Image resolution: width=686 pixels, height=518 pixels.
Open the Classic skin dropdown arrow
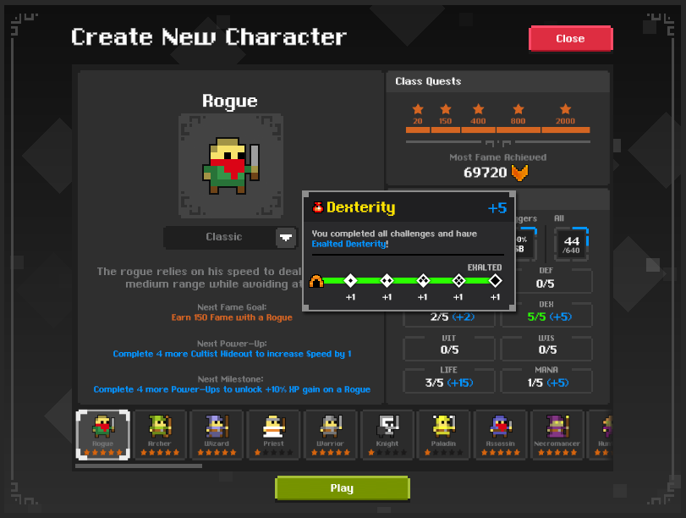(x=286, y=238)
